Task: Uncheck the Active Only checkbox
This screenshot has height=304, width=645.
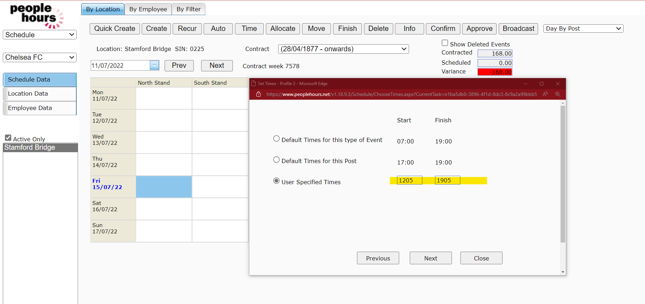Action: point(8,138)
